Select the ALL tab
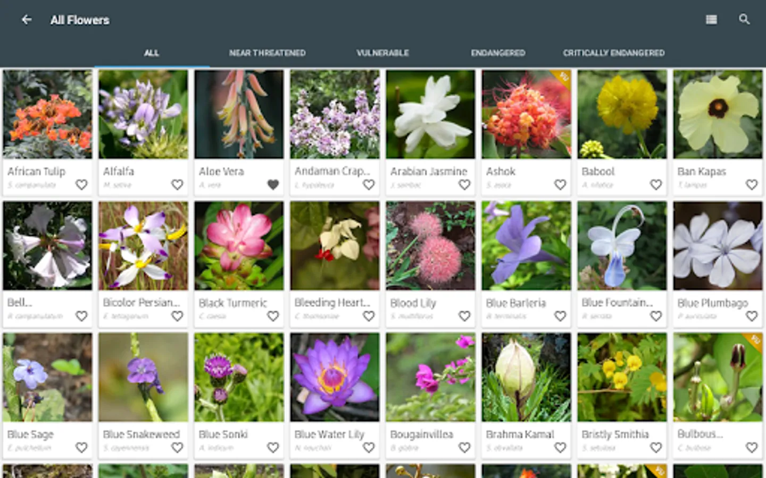 point(152,53)
